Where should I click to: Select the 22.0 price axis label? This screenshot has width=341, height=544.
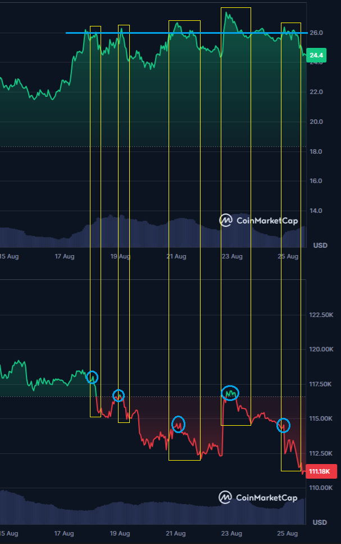pyautogui.click(x=316, y=92)
